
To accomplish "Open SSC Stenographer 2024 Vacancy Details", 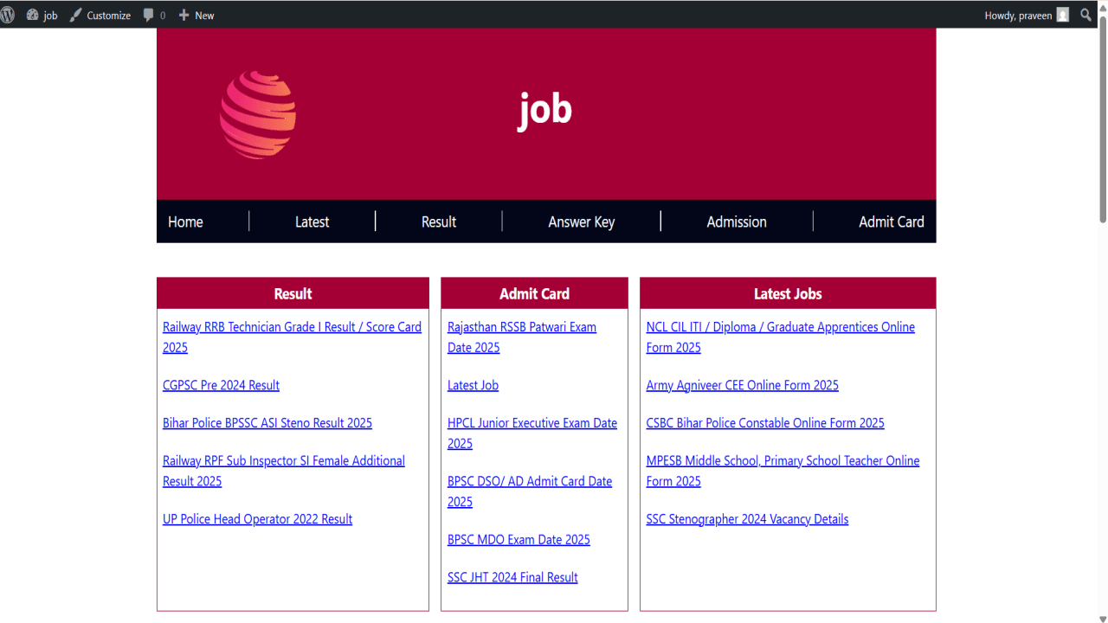I will point(747,519).
